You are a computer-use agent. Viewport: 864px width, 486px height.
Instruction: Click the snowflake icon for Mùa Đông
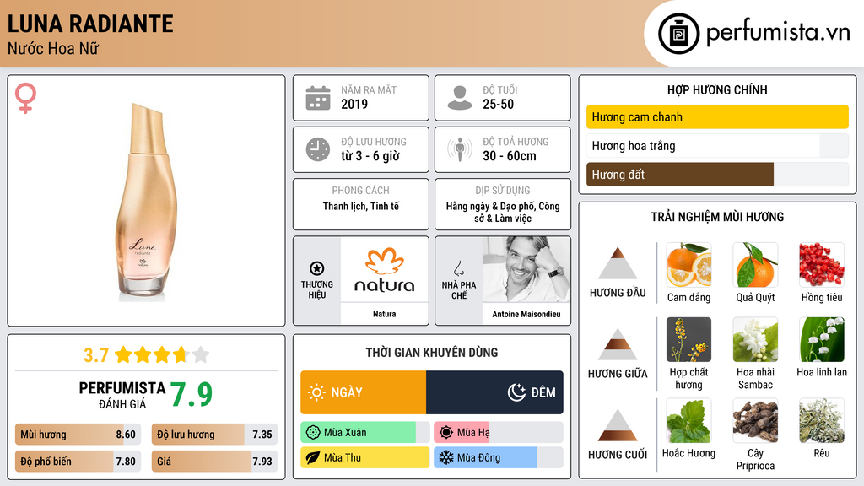point(446,458)
